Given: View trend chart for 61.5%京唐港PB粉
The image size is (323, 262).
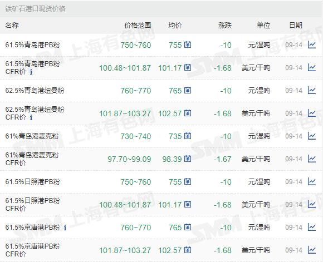Looking at the screenshot, I should pos(312,228).
